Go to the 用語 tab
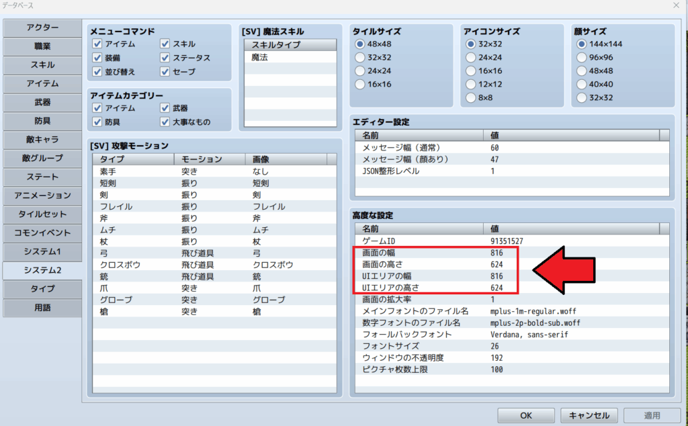Screen dimensions: 688x426 coord(42,308)
